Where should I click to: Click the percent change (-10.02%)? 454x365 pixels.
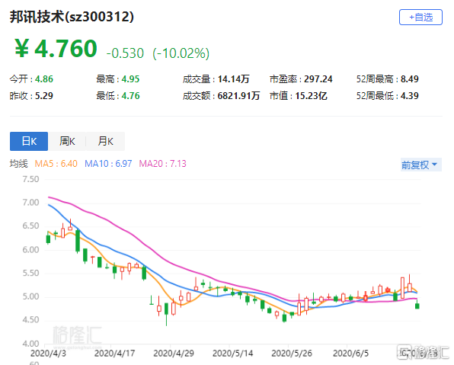[x=181, y=53]
